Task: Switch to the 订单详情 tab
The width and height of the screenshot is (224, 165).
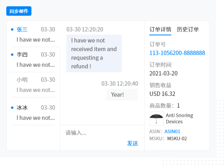Action: (x=160, y=29)
